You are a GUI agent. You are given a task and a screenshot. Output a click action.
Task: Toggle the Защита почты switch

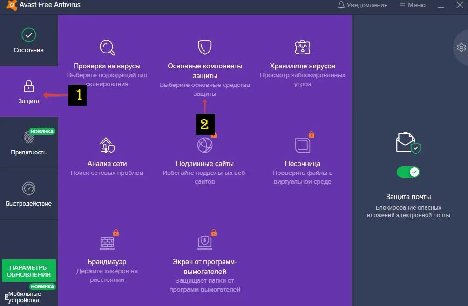tap(408, 172)
